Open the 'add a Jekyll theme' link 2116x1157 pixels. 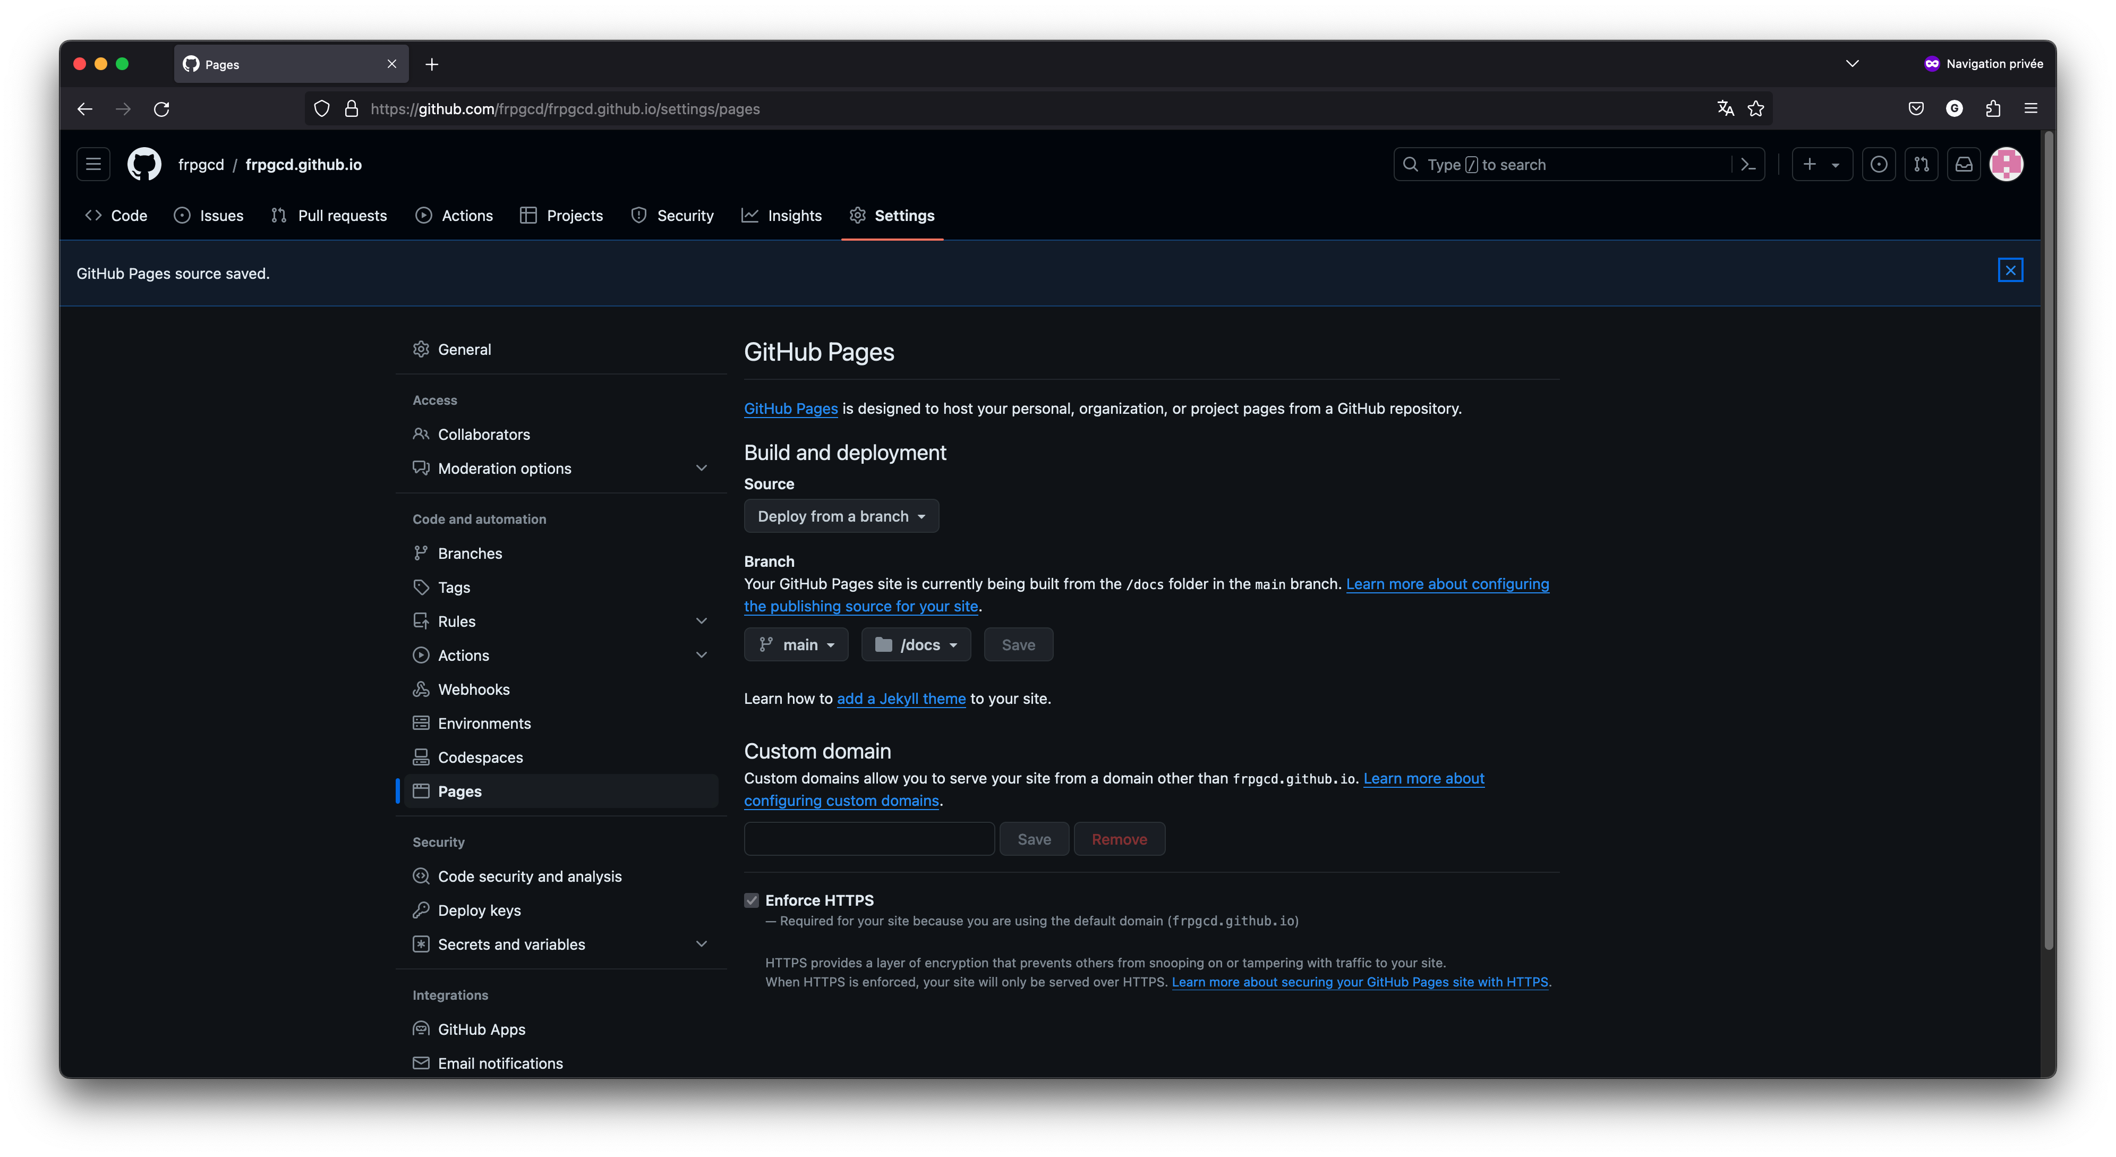tap(901, 699)
